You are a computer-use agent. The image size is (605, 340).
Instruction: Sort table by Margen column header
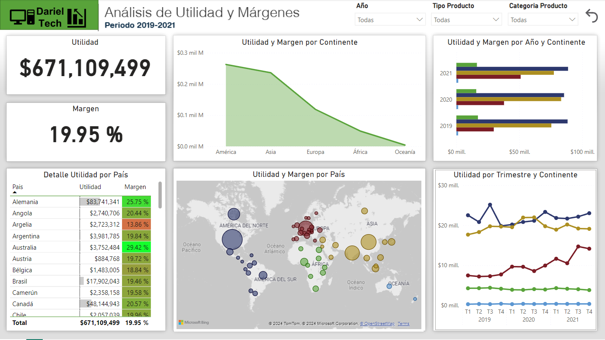[x=135, y=187]
